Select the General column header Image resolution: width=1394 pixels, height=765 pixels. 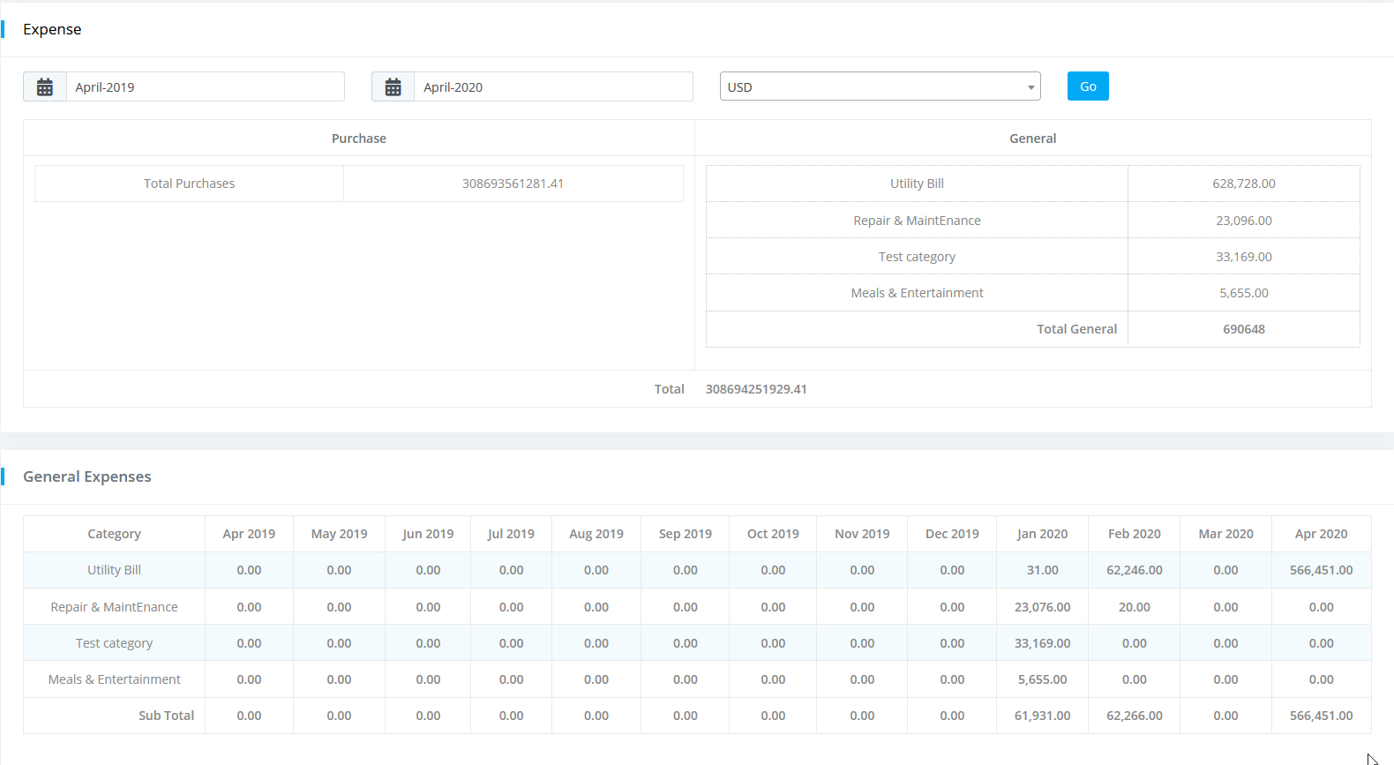point(1032,139)
